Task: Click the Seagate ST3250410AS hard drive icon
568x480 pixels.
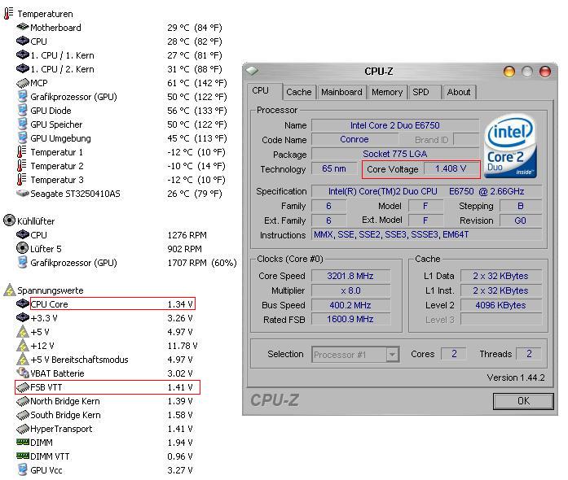Action: point(23,193)
